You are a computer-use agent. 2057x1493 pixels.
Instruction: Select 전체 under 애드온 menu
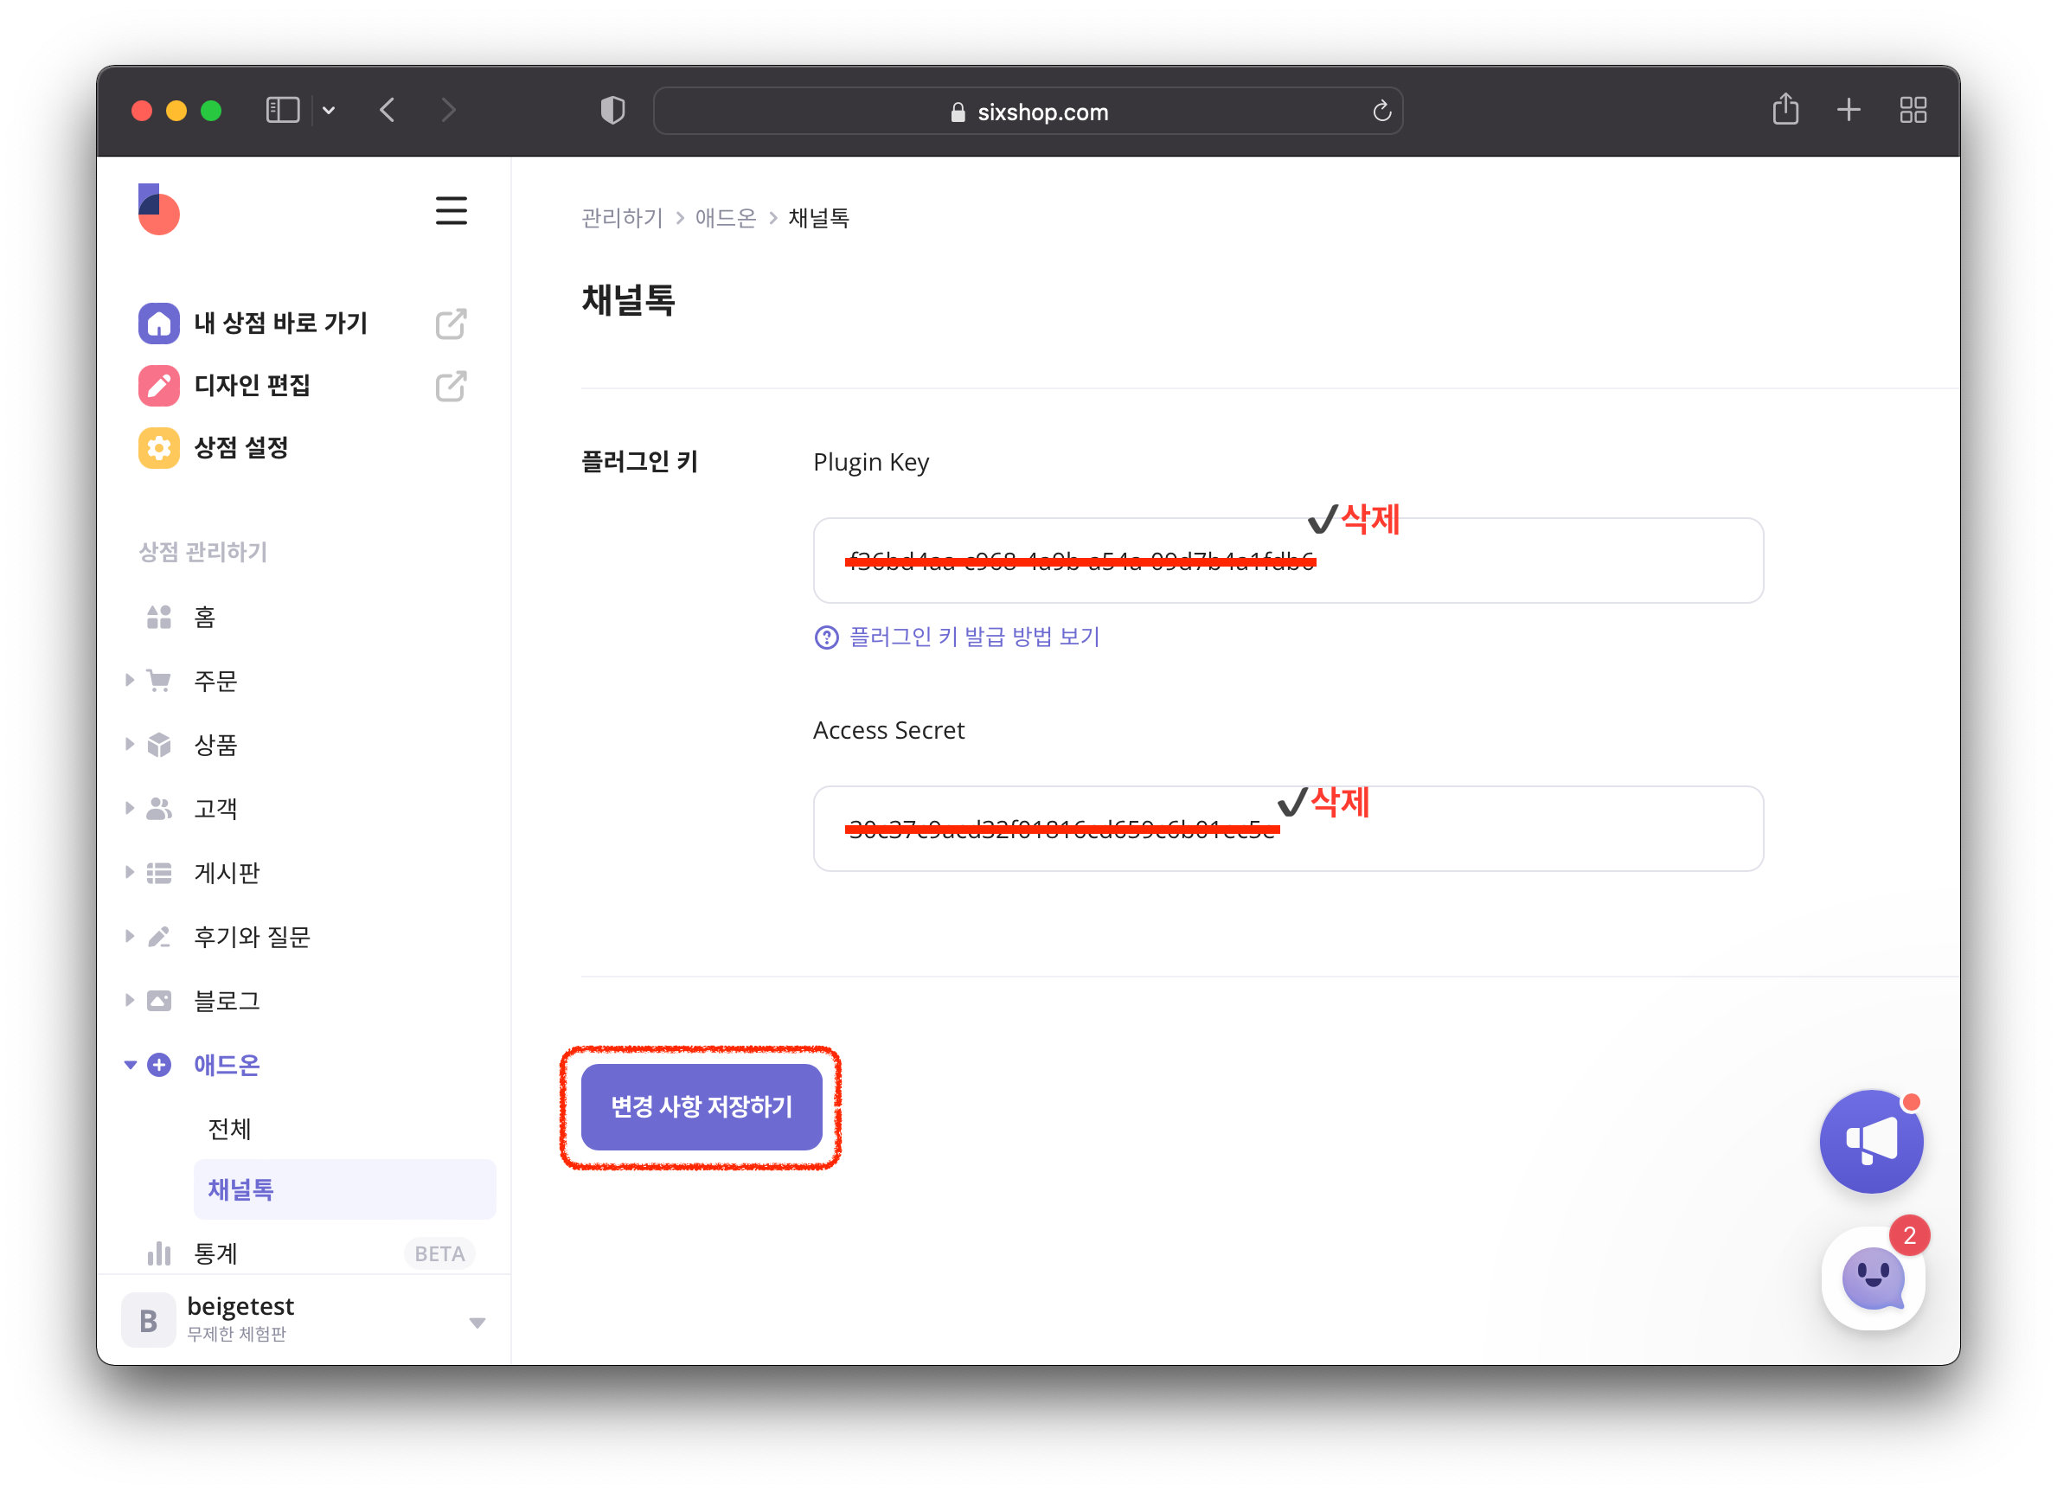pyautogui.click(x=229, y=1128)
